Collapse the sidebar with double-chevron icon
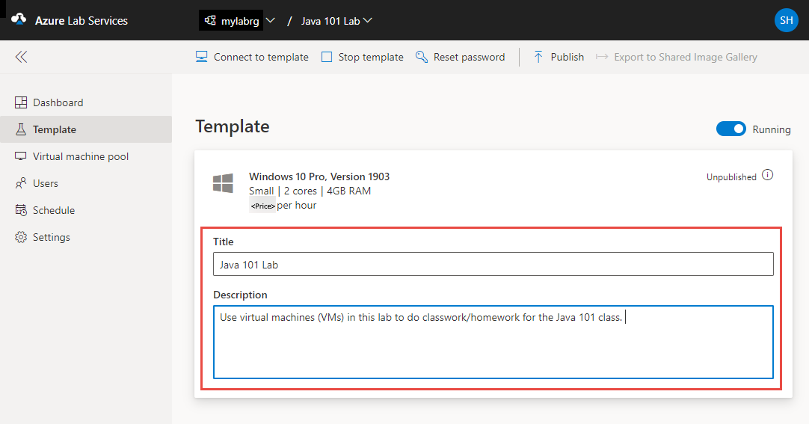The width and height of the screenshot is (809, 424). click(21, 57)
